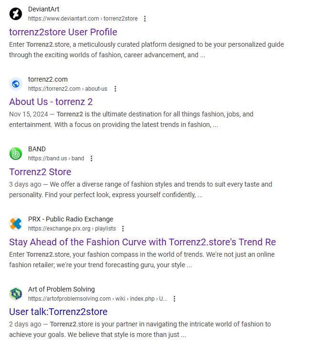Open three-dot menu for DeviantArt result
This screenshot has height=346, width=326.
[145, 19]
